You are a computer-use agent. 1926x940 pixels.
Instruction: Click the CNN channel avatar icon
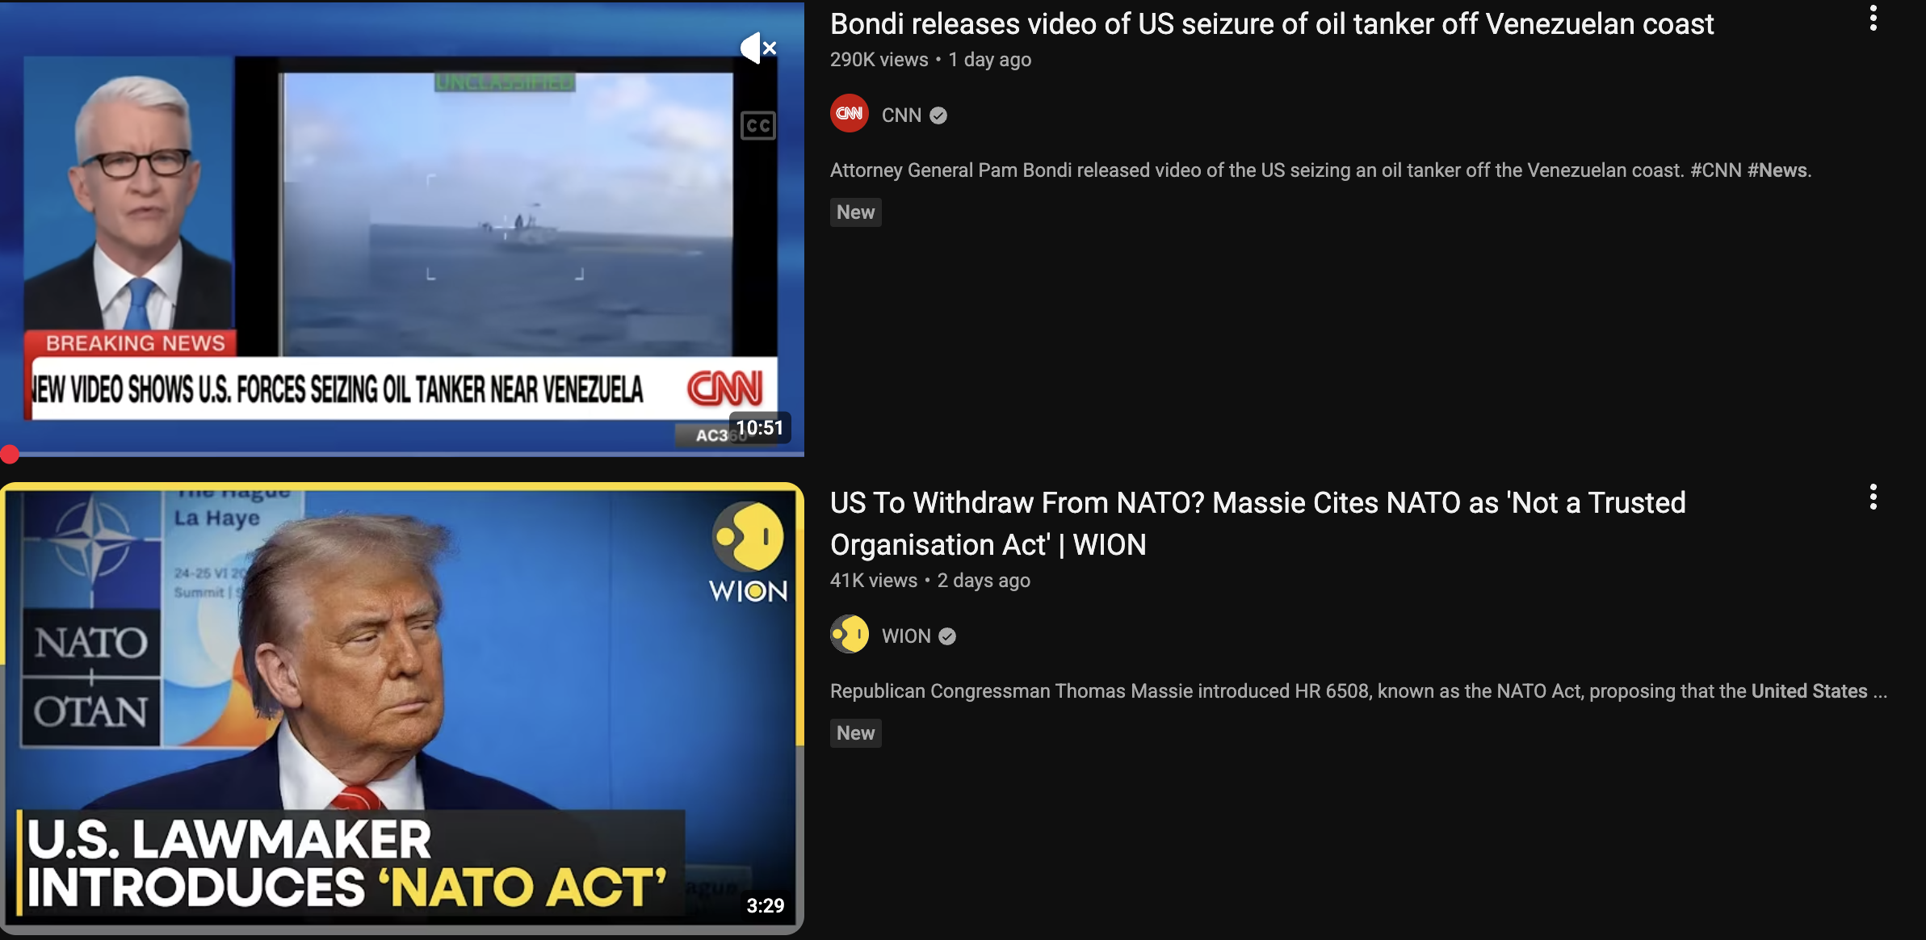(850, 114)
